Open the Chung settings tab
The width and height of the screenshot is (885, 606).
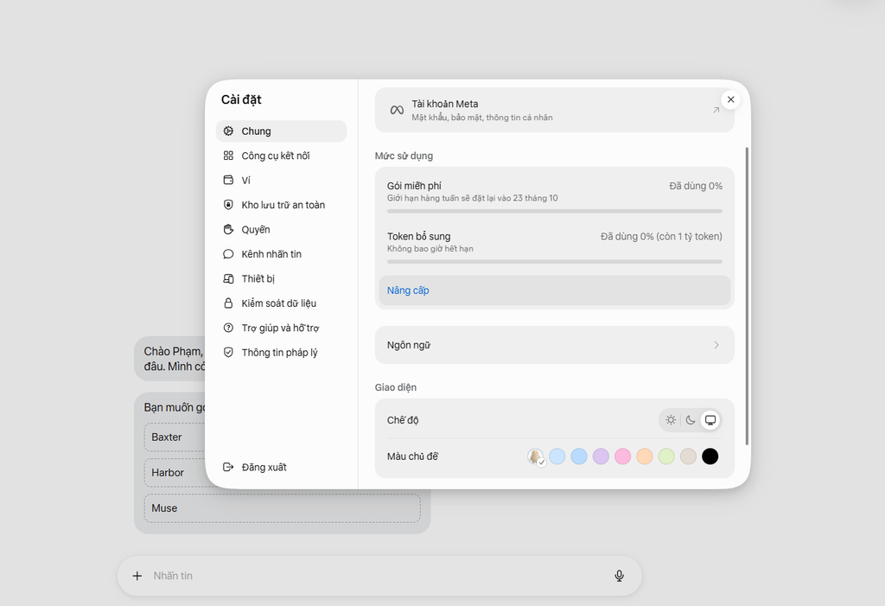coord(281,131)
